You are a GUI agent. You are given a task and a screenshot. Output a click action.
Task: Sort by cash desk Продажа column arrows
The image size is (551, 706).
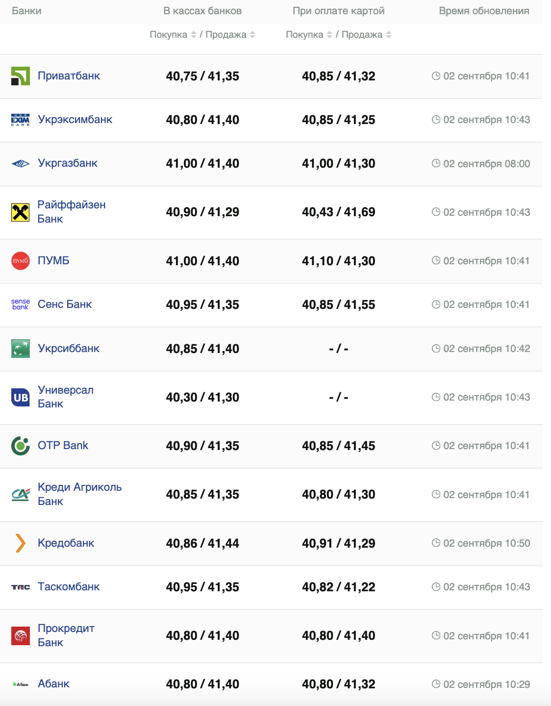(x=252, y=35)
